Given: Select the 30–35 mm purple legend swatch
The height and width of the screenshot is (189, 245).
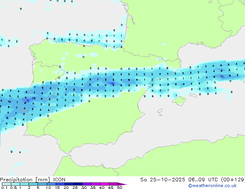Looking at the screenshot, I should [87, 184].
